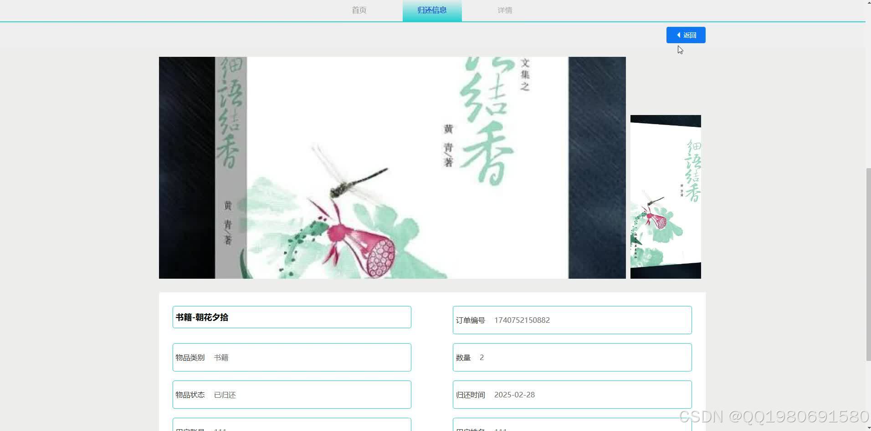Click the large 细语结香 book cover image
This screenshot has height=431, width=871.
click(x=392, y=167)
